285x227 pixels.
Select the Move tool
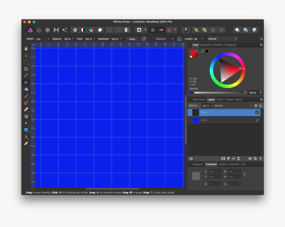click(x=26, y=55)
